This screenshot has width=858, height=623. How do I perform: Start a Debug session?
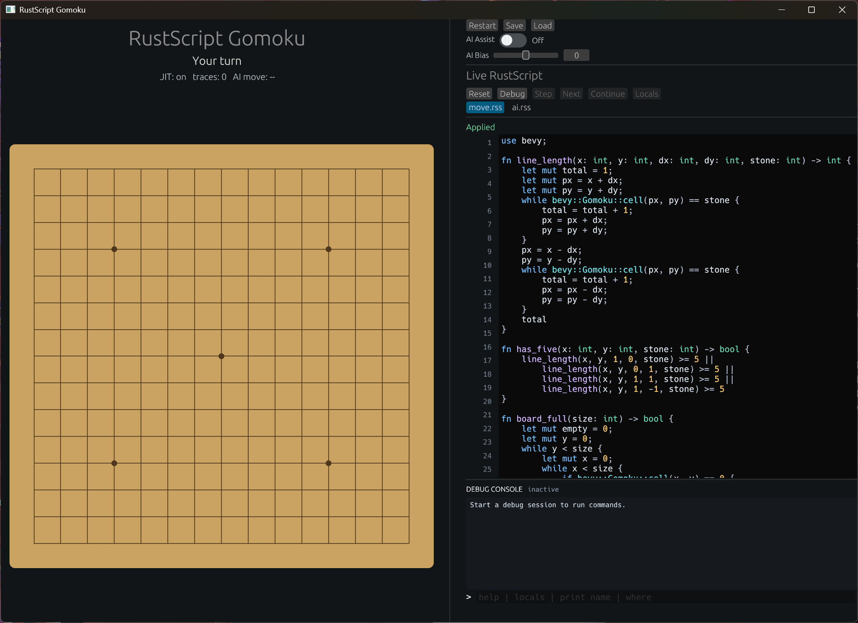pos(512,94)
